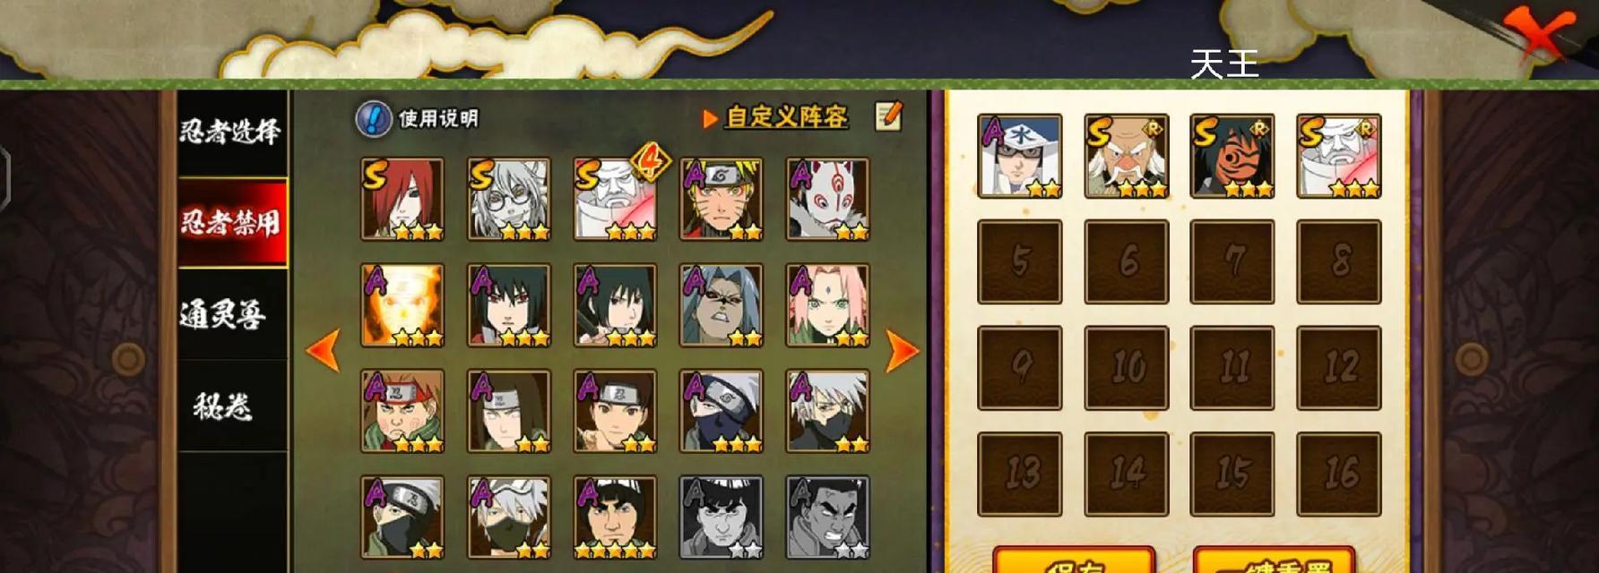The image size is (1599, 573).
Task: Click empty lineup slot number 5
Action: click(x=1020, y=261)
